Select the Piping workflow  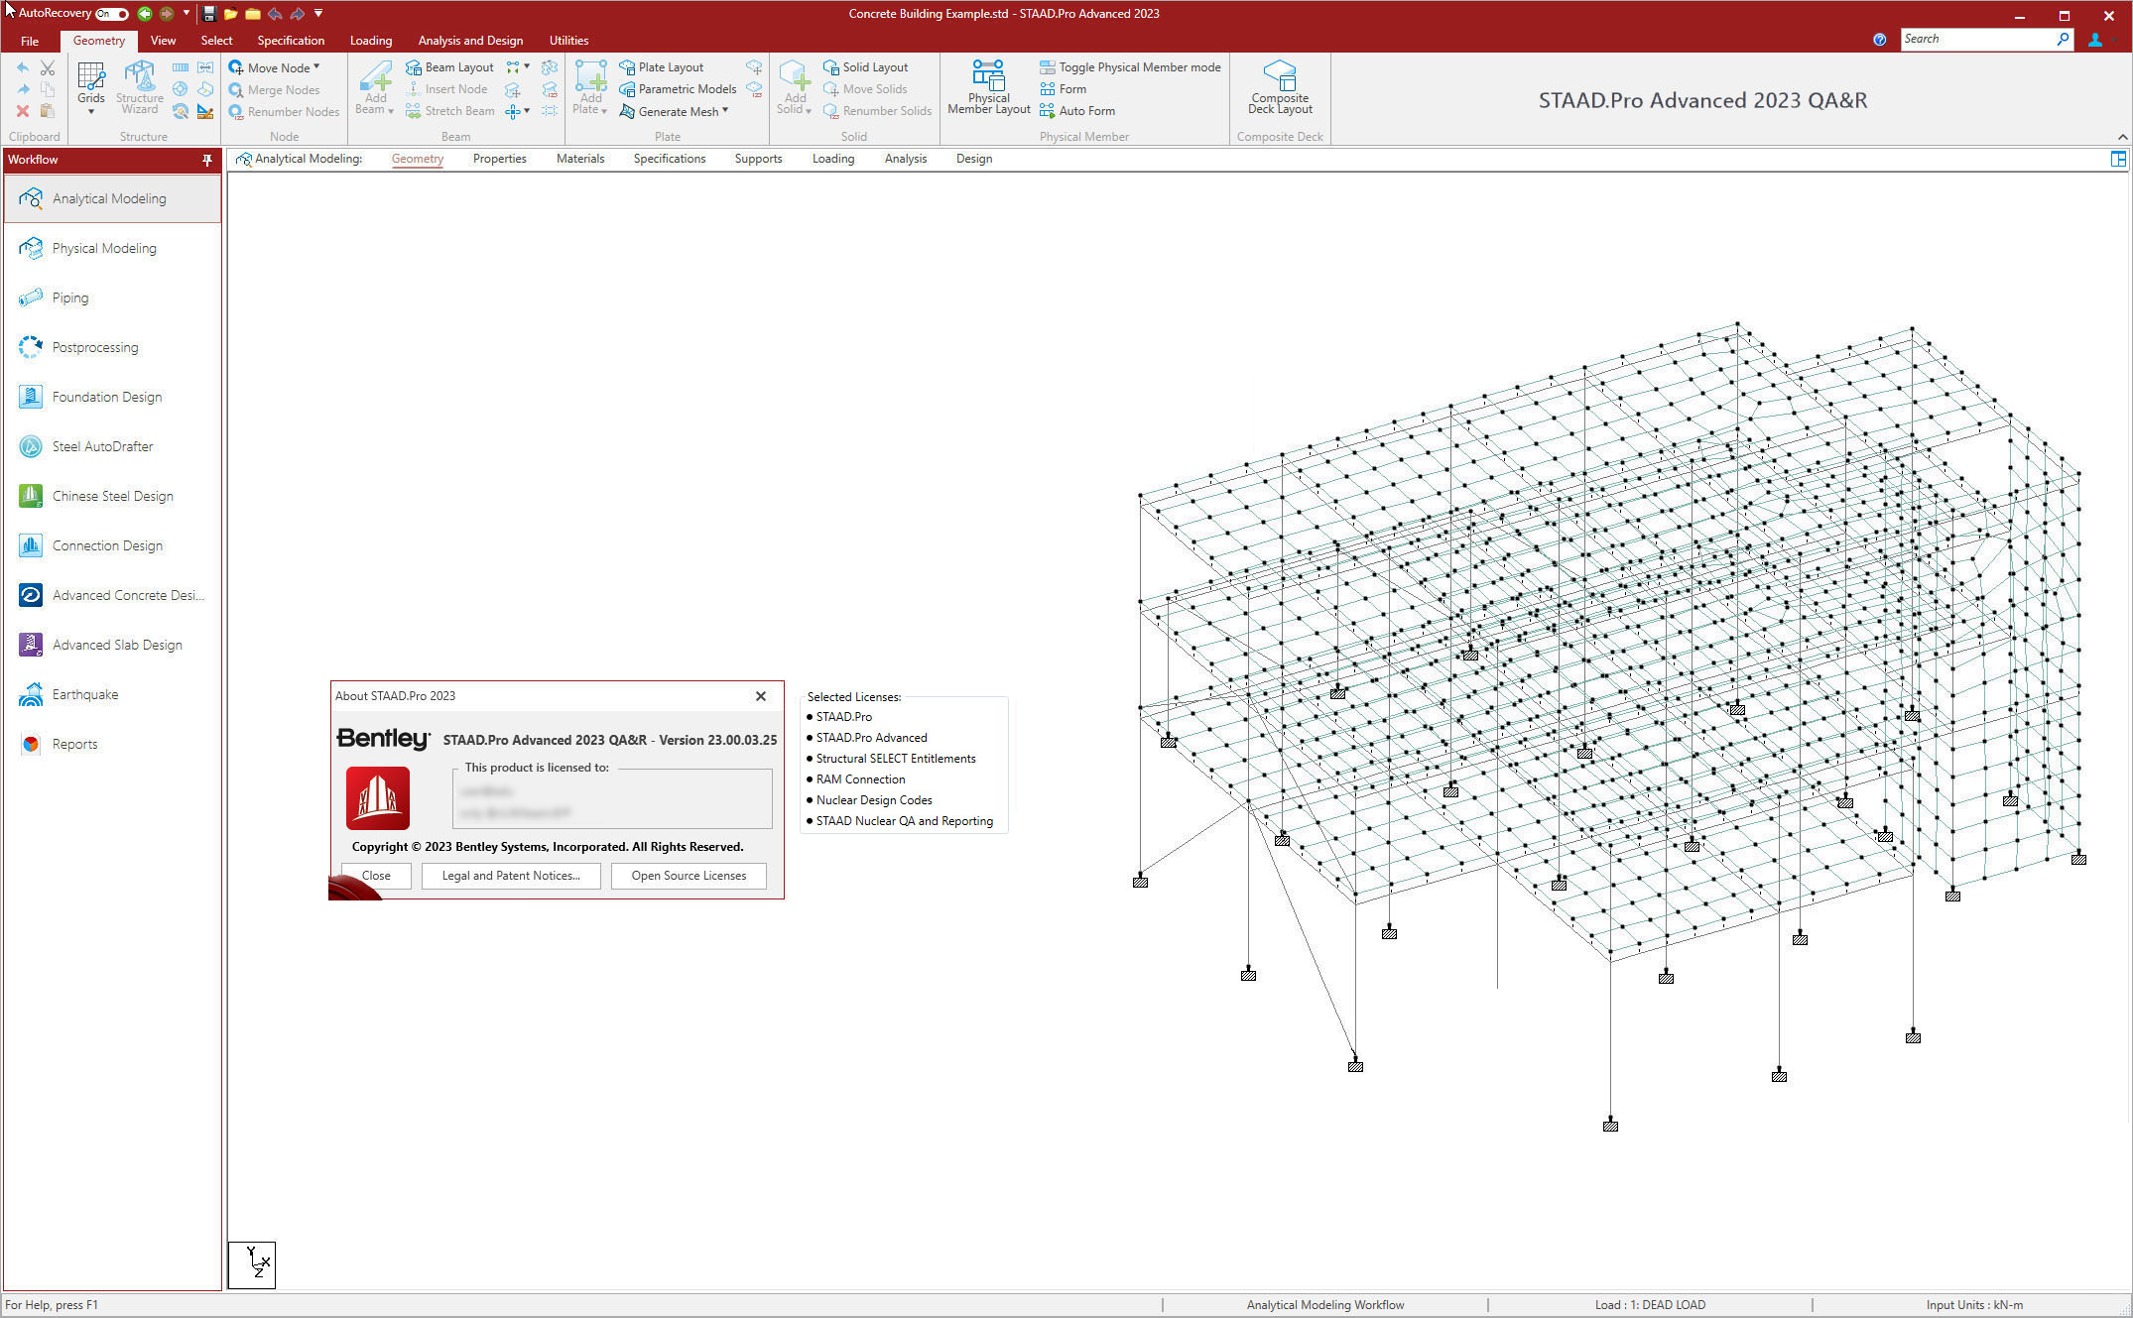tap(112, 298)
